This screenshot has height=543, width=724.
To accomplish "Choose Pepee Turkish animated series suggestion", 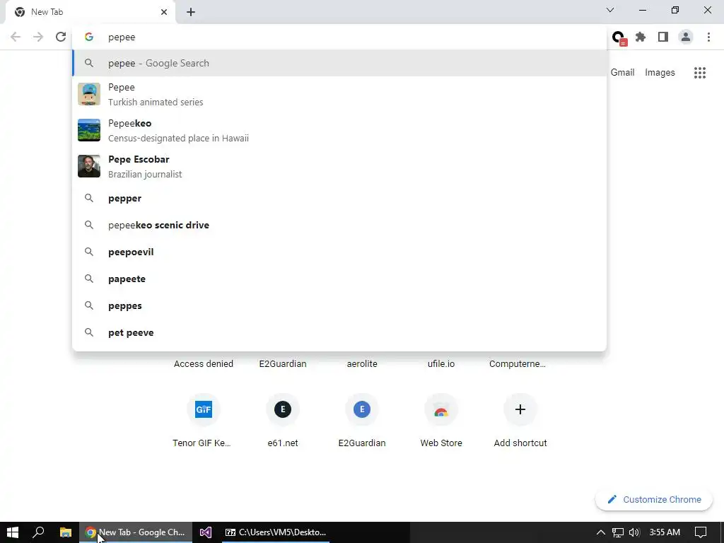I will coord(339,94).
